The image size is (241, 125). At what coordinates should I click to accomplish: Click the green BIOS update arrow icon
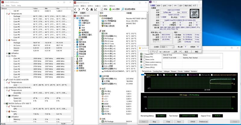tap(111, 9)
